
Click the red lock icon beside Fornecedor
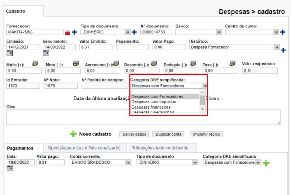pyautogui.click(x=68, y=32)
